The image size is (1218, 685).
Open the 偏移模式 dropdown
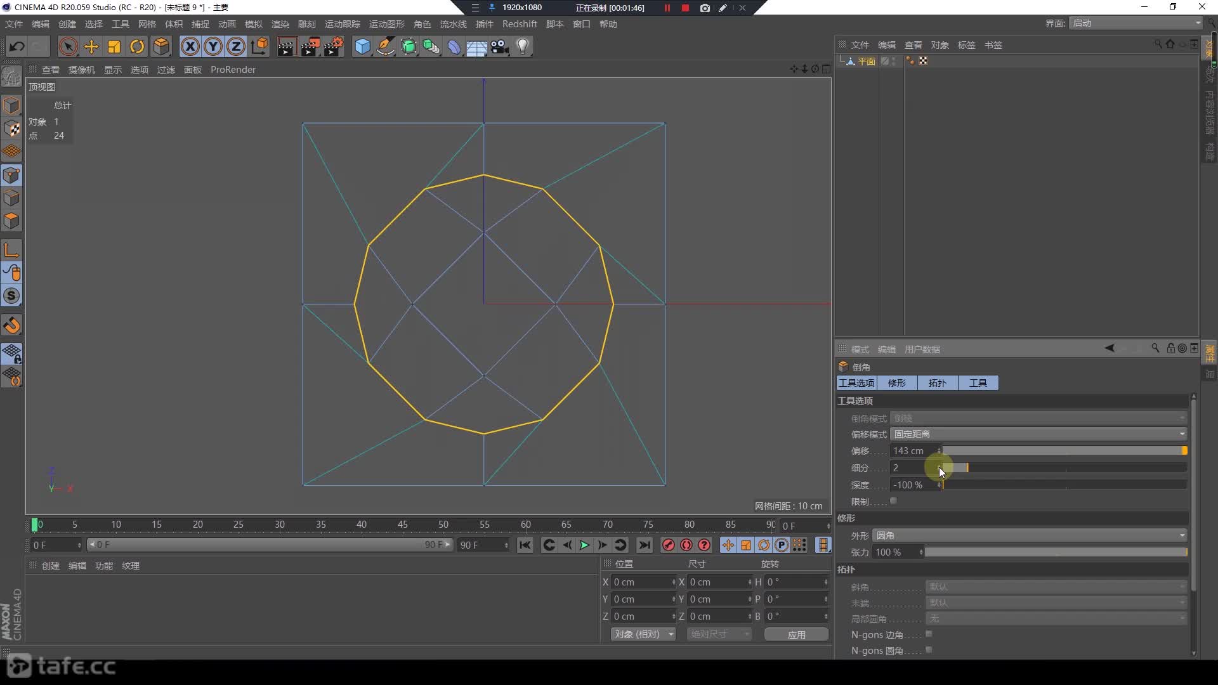(1038, 434)
